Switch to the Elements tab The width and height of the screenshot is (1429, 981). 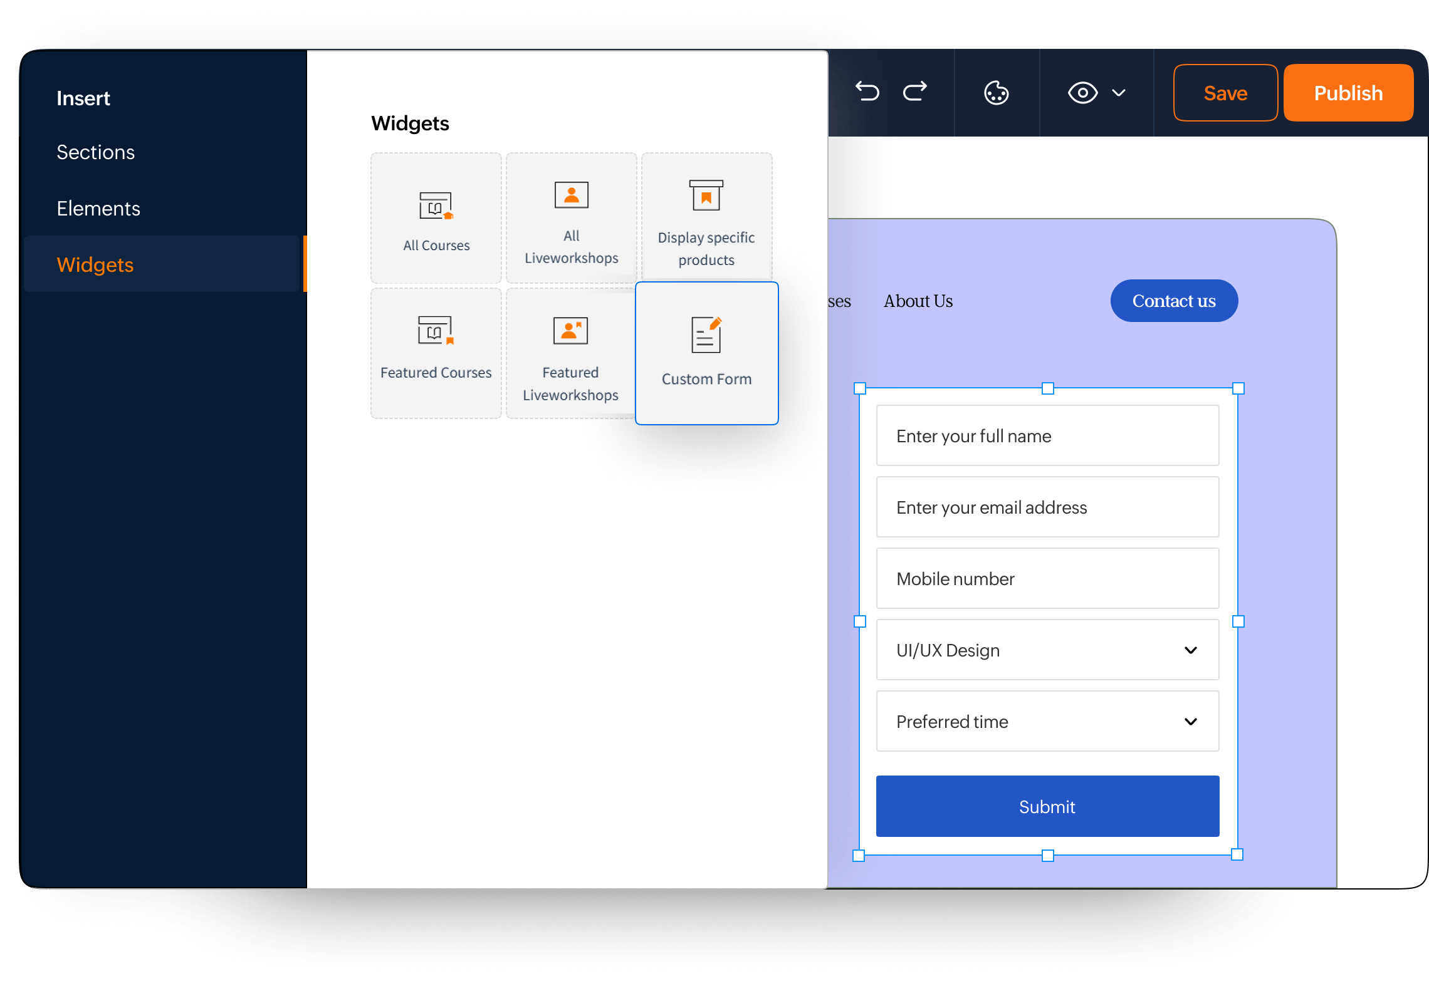coord(98,208)
